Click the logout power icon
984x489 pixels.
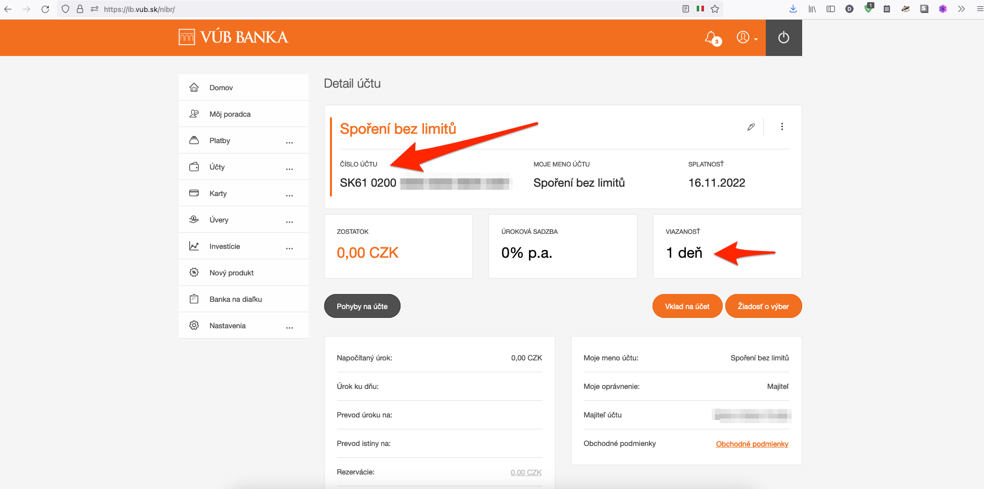click(x=783, y=37)
